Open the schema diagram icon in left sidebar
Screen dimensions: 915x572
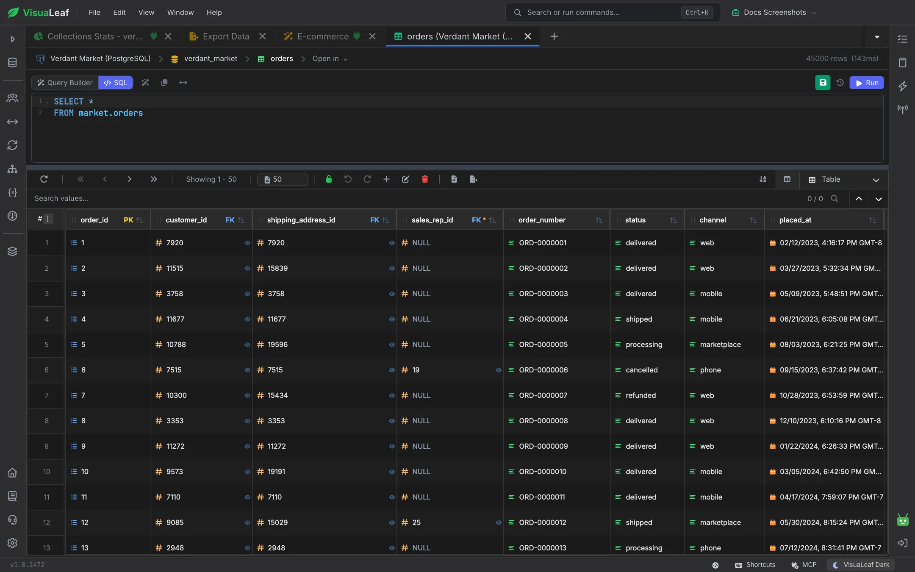[12, 169]
